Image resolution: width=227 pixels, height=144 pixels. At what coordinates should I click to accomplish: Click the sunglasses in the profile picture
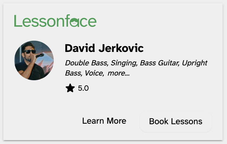point(29,51)
